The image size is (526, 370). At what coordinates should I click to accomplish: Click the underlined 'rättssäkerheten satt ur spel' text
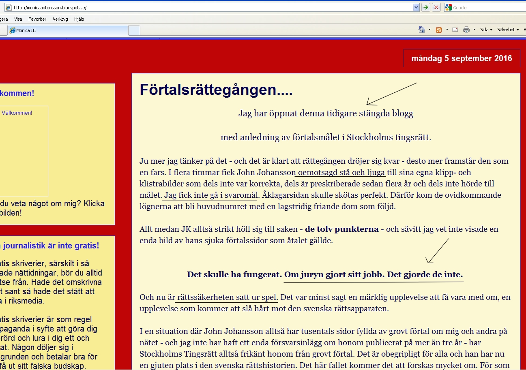[x=228, y=297]
